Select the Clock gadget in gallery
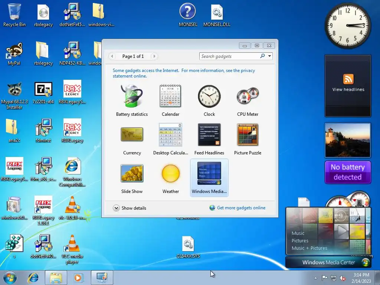This screenshot has height=285, width=380. [209, 100]
